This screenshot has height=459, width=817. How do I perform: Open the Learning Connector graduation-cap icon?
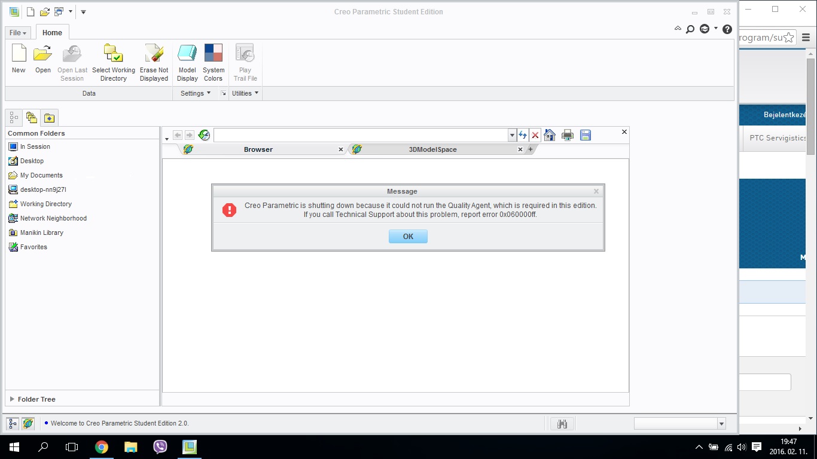click(x=705, y=29)
